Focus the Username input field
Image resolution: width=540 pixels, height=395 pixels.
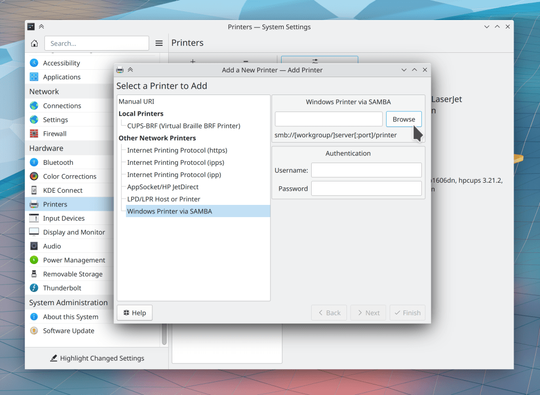(x=366, y=170)
